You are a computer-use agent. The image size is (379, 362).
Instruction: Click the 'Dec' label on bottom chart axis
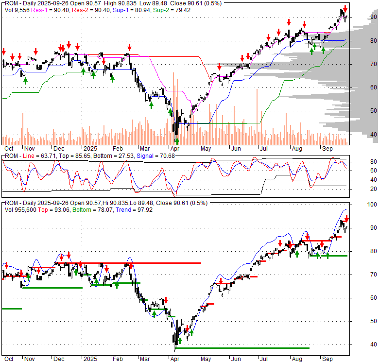pos(59,359)
